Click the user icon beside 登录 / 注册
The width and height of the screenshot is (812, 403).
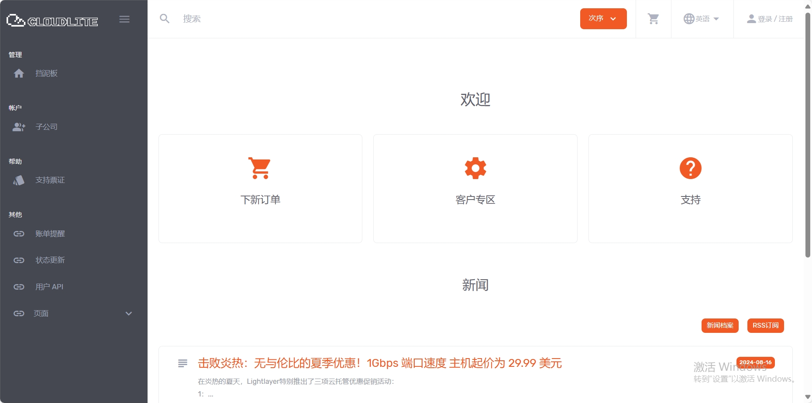click(x=751, y=18)
